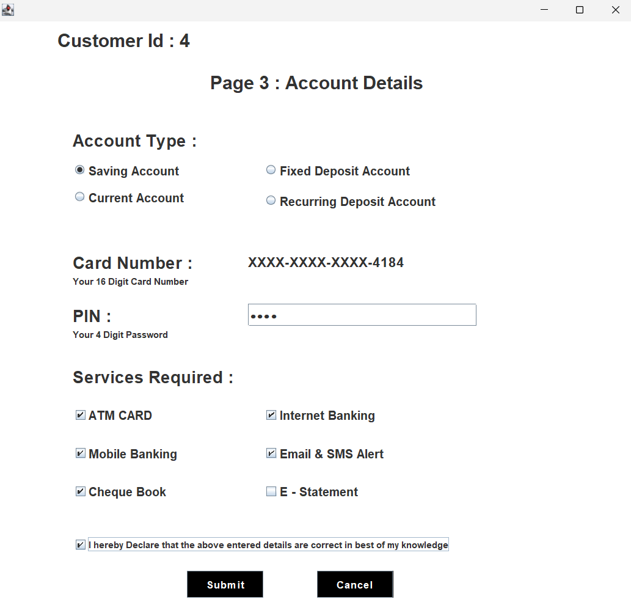The image size is (631, 616).
Task: Toggle the Email & SMS Alert checkbox
Action: point(271,452)
